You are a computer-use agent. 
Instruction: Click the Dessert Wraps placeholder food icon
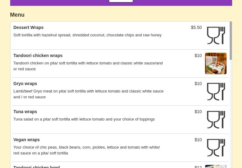215,35
